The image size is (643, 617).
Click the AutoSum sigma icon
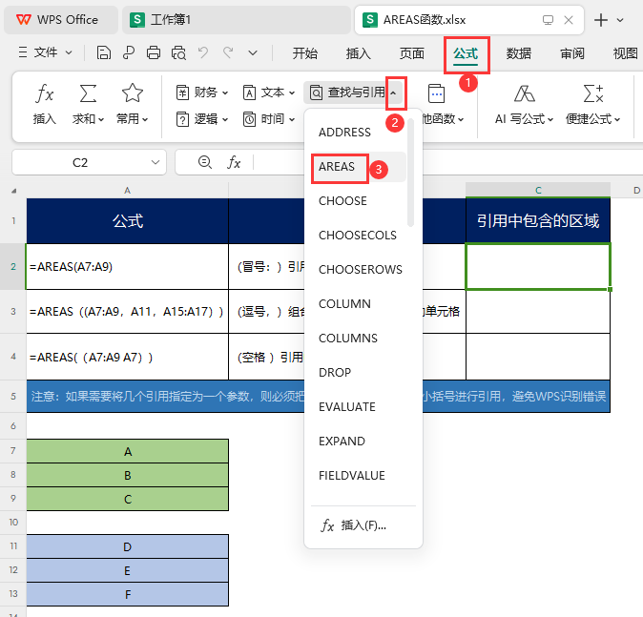click(88, 93)
